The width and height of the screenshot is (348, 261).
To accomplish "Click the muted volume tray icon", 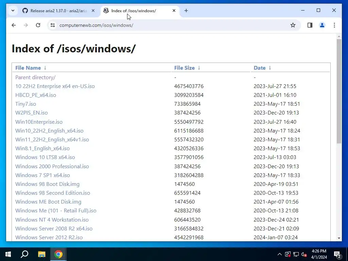I will point(304,254).
